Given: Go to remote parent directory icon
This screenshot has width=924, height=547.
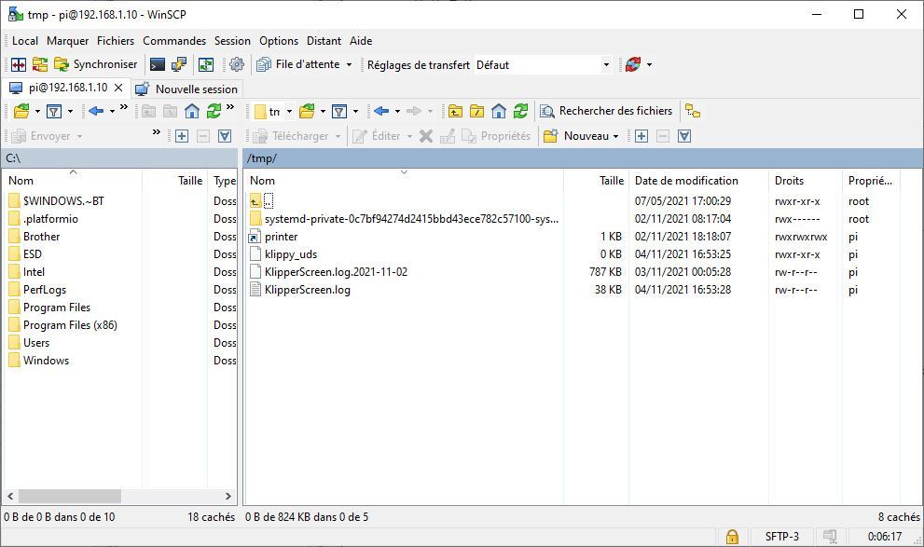Looking at the screenshot, I should (x=455, y=111).
